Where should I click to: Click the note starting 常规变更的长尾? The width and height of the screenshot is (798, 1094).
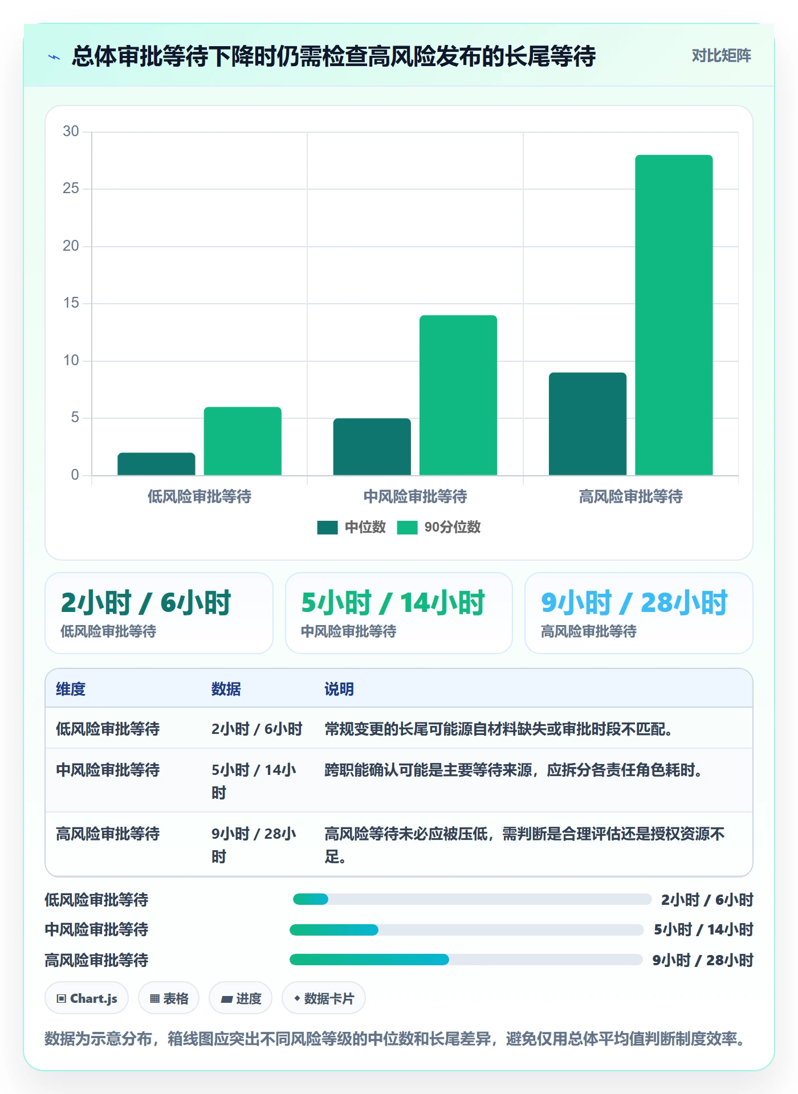click(499, 729)
